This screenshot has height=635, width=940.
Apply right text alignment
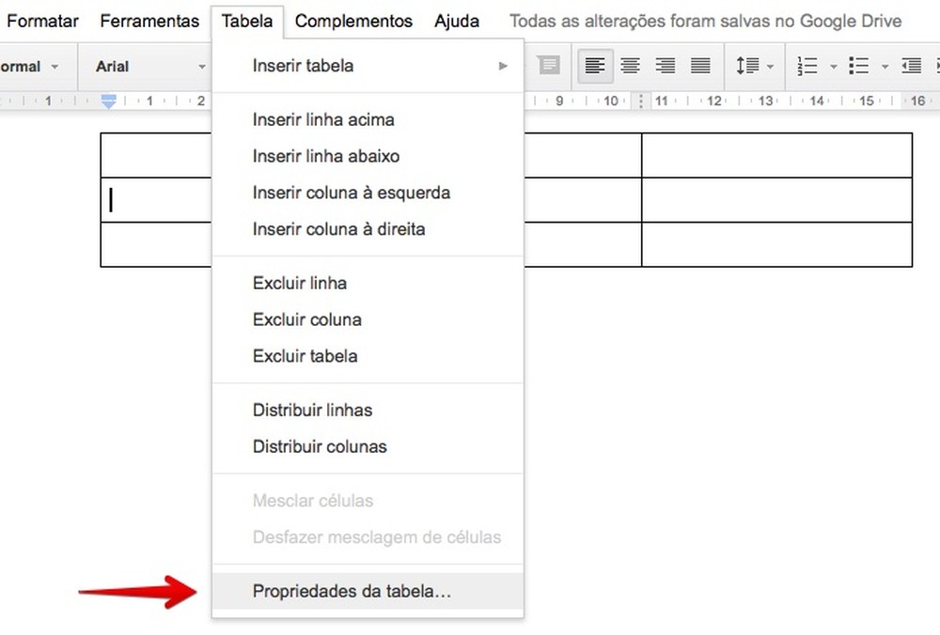coord(665,66)
